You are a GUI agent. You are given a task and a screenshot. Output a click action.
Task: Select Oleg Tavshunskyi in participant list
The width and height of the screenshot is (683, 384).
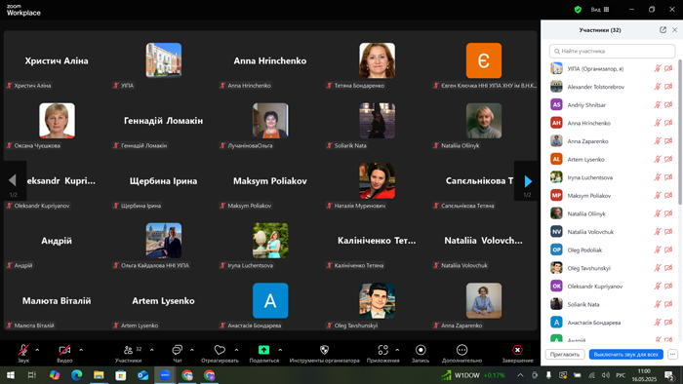click(x=611, y=268)
